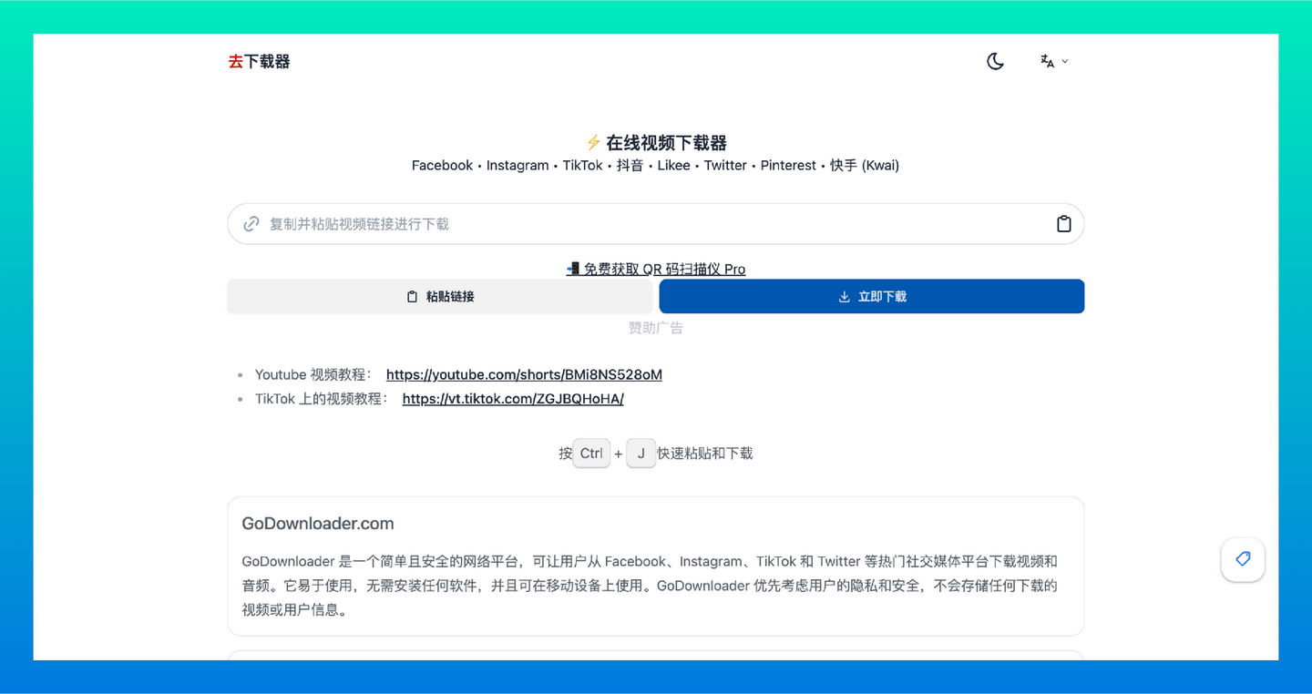Click the tag icon on the right edge
This screenshot has height=694, width=1312.
point(1243,560)
